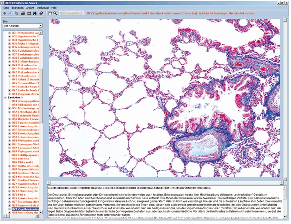Click the green back arrow icon
The width and height of the screenshot is (291, 224).
pyautogui.click(x=4, y=13)
